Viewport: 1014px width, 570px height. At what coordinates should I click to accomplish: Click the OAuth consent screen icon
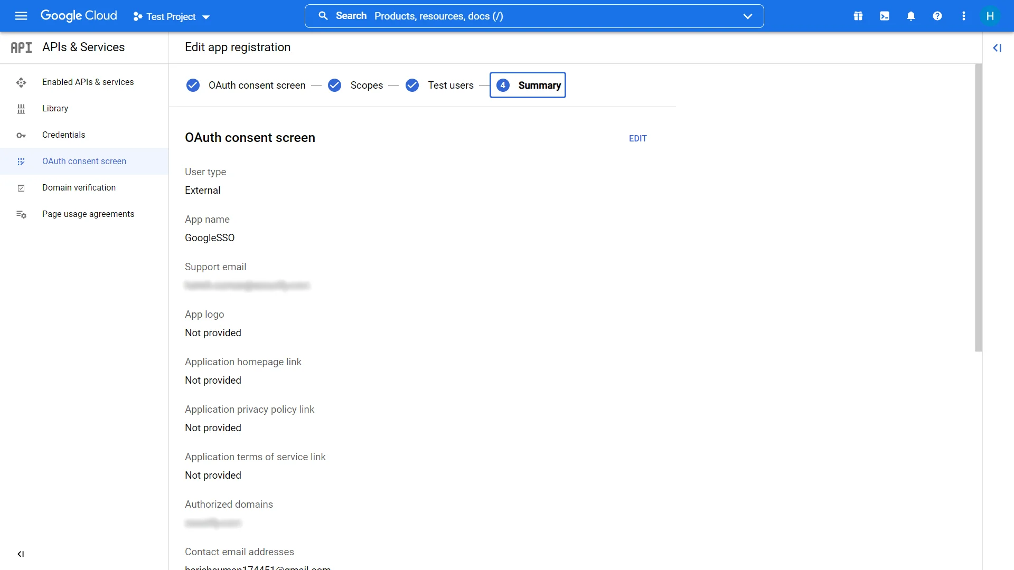point(21,161)
